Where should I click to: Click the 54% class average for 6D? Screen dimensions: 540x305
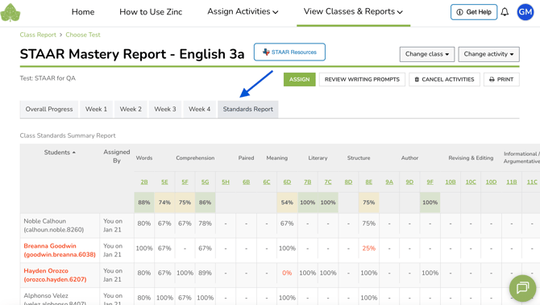click(x=287, y=203)
